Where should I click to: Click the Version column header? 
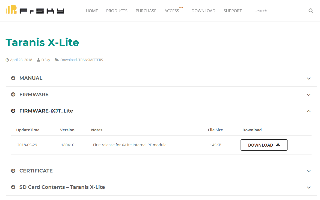tap(67, 130)
